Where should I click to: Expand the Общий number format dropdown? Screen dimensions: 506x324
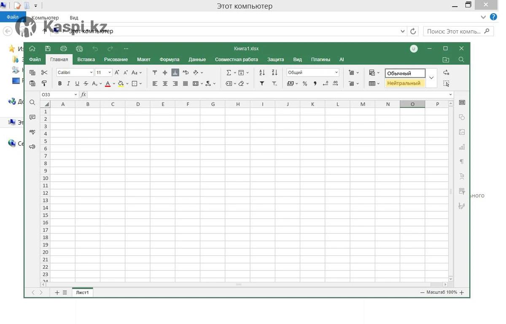[336, 72]
